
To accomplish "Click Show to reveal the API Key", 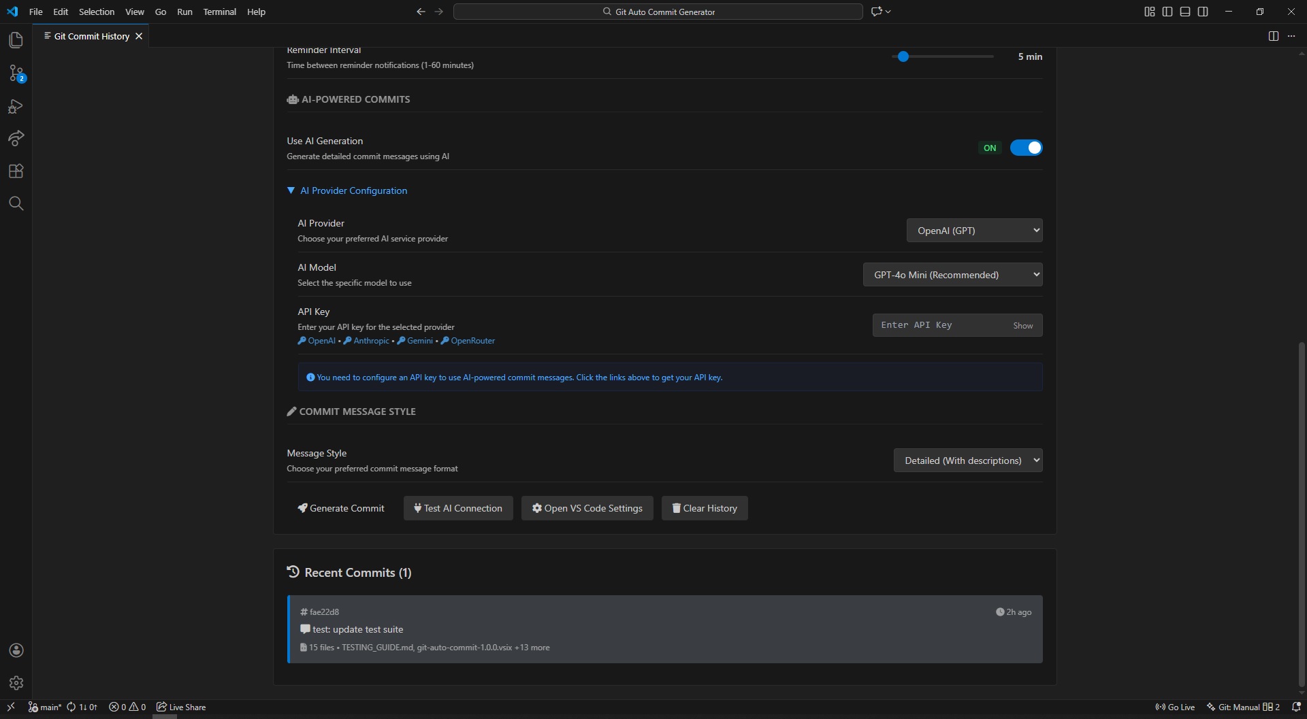I will pyautogui.click(x=1023, y=325).
